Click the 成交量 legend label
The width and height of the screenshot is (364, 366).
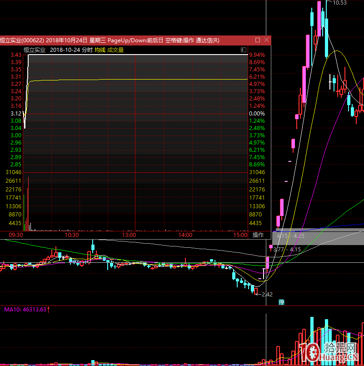115,50
